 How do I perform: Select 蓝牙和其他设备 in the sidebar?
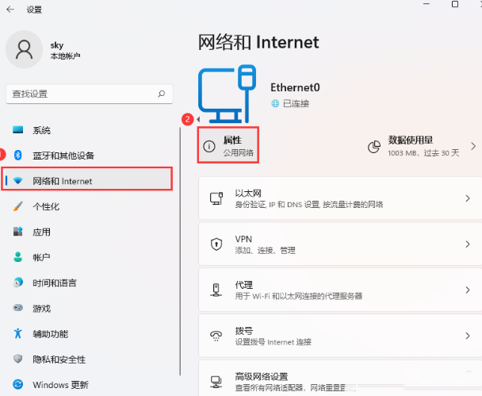pos(88,156)
